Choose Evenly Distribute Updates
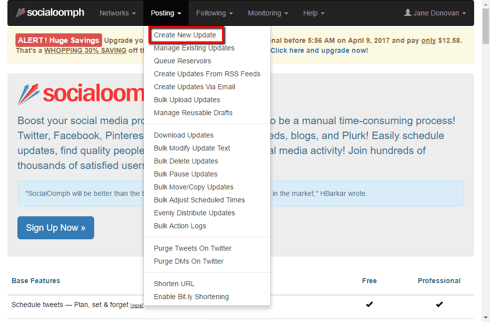 (194, 213)
